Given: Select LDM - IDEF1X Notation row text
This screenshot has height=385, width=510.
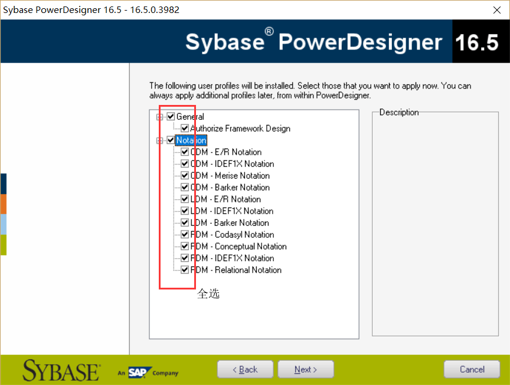Looking at the screenshot, I should click(x=231, y=211).
